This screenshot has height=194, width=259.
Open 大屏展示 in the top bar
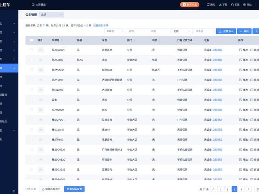[x=39, y=5]
